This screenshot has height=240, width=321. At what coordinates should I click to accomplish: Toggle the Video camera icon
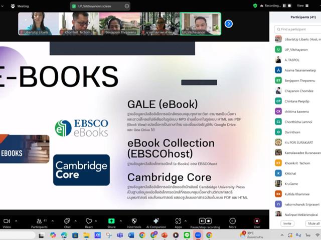pyautogui.click(x=7, y=221)
